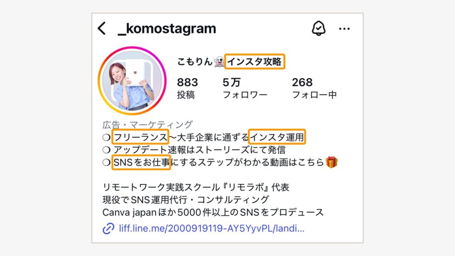The width and height of the screenshot is (455, 256).
Task: Tap the back arrow icon
Action: (102, 28)
